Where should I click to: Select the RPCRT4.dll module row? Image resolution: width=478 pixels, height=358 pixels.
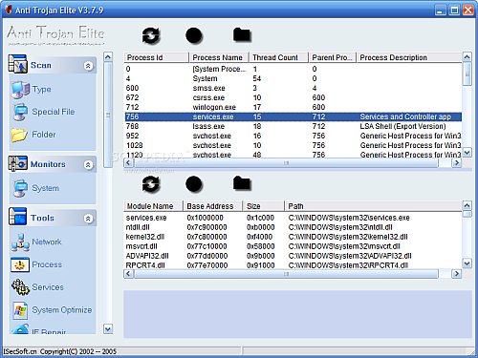[293, 265]
